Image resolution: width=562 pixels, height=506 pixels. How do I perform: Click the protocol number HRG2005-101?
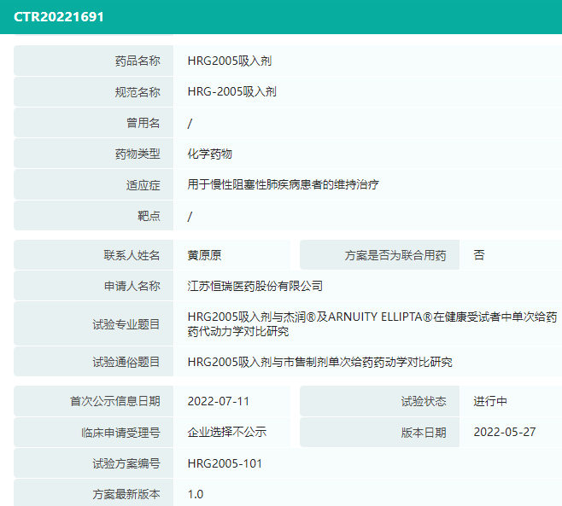[x=225, y=463]
